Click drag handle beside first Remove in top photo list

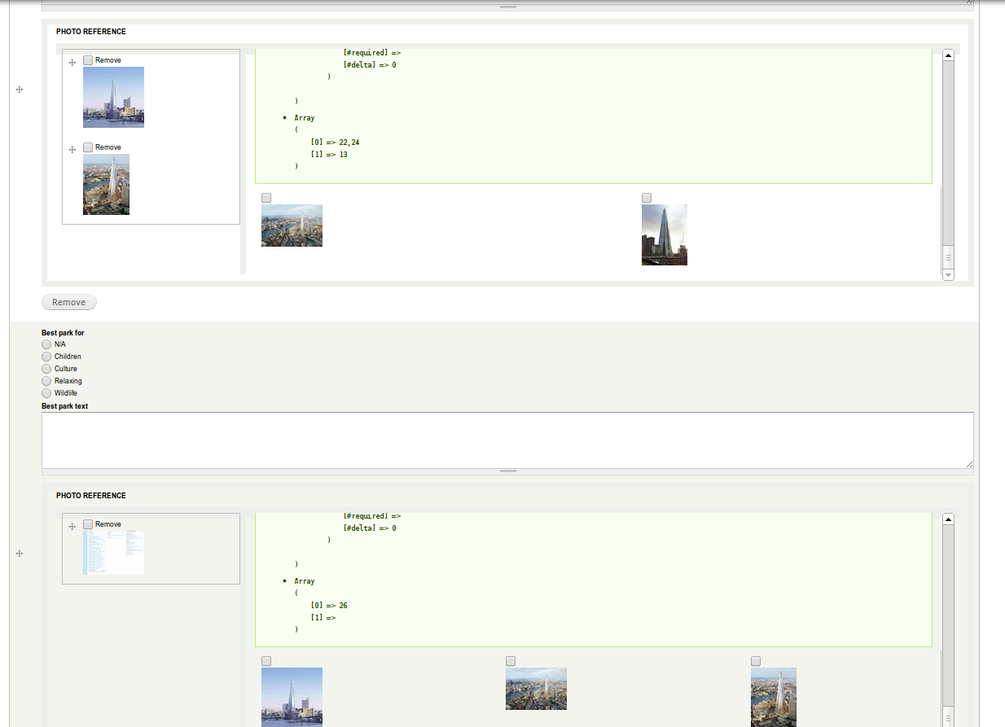click(x=72, y=62)
